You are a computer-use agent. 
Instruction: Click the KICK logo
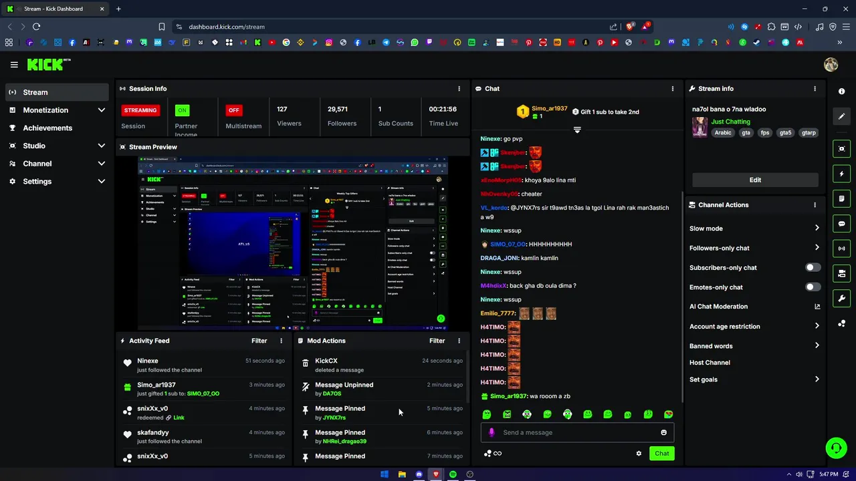pos(48,65)
